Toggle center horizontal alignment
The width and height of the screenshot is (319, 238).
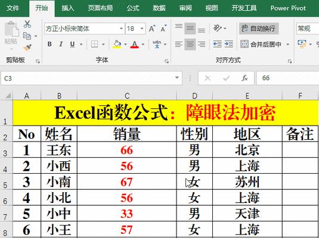(x=190, y=44)
